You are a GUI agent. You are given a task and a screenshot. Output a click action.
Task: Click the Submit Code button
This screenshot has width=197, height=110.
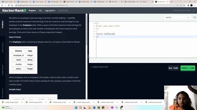pos(188,68)
